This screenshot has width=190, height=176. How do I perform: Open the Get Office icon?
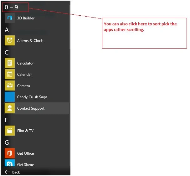pyautogui.click(x=10, y=153)
